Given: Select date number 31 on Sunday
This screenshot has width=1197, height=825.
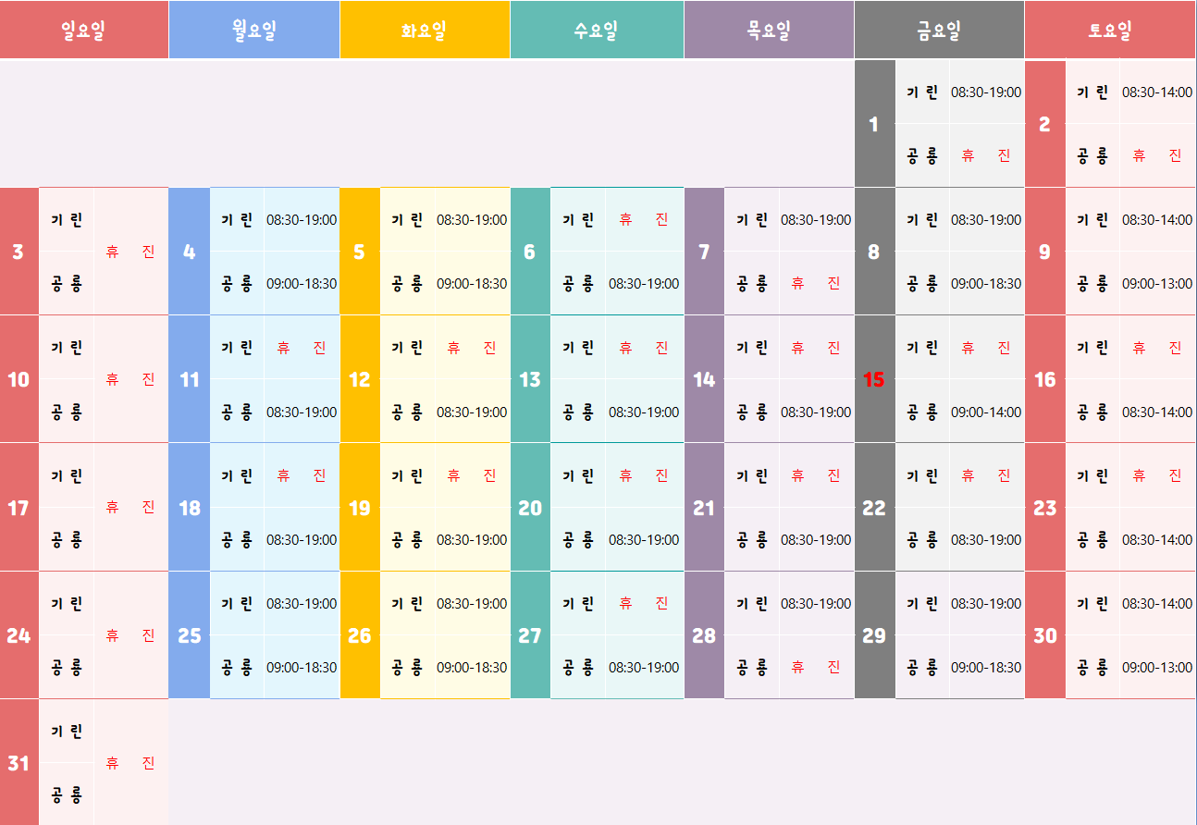Looking at the screenshot, I should [19, 763].
